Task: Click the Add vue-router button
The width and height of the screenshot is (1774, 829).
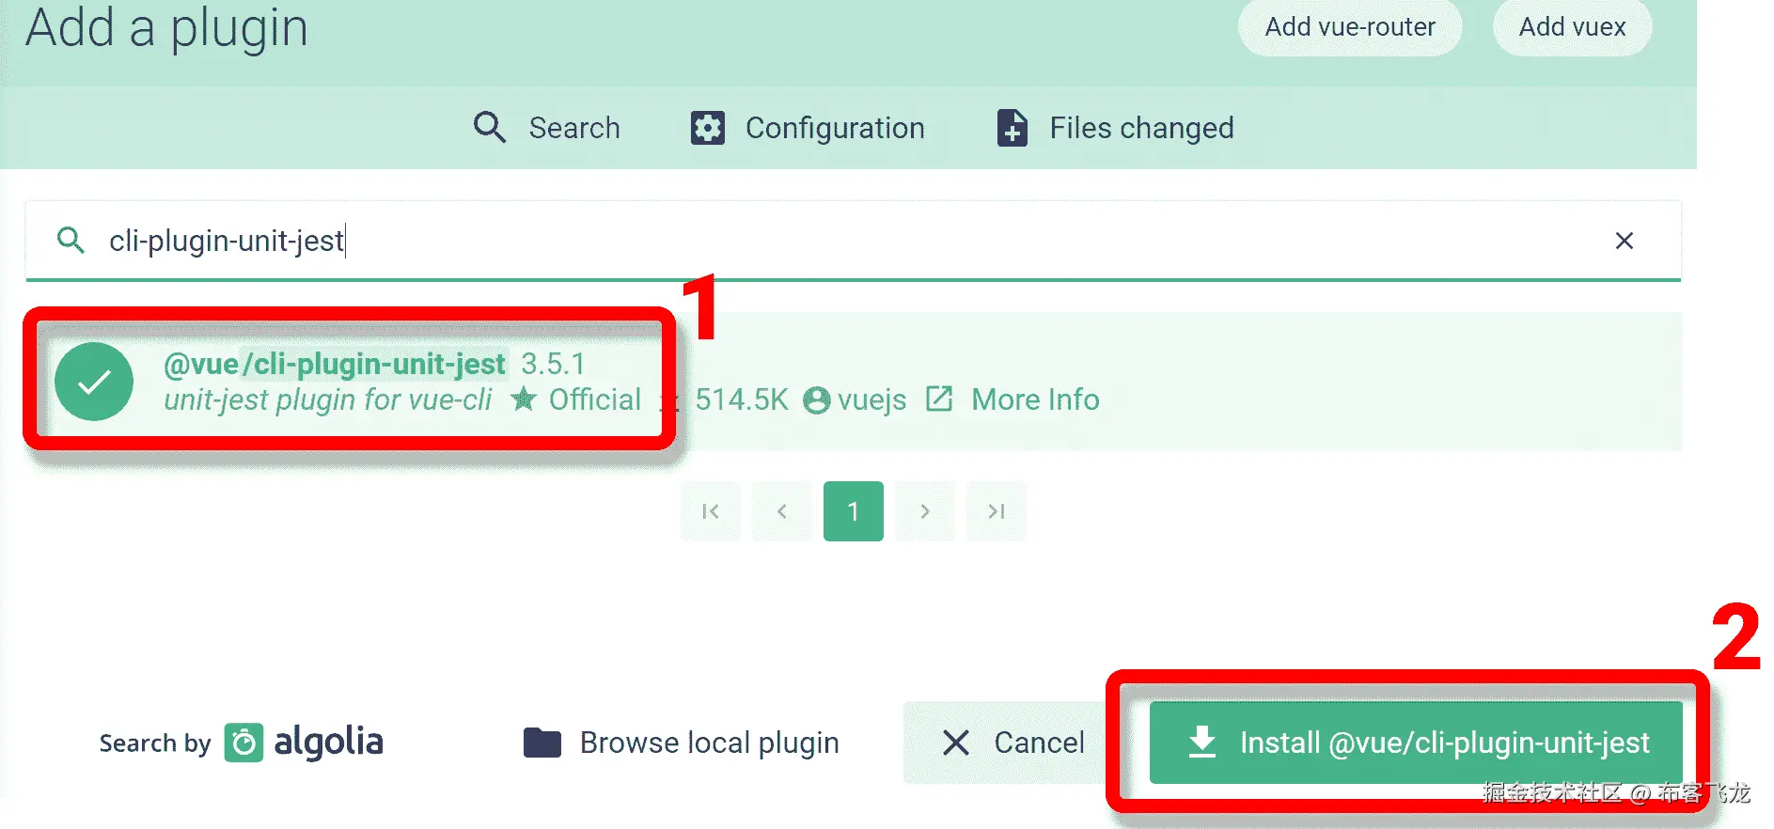Action: [1350, 26]
